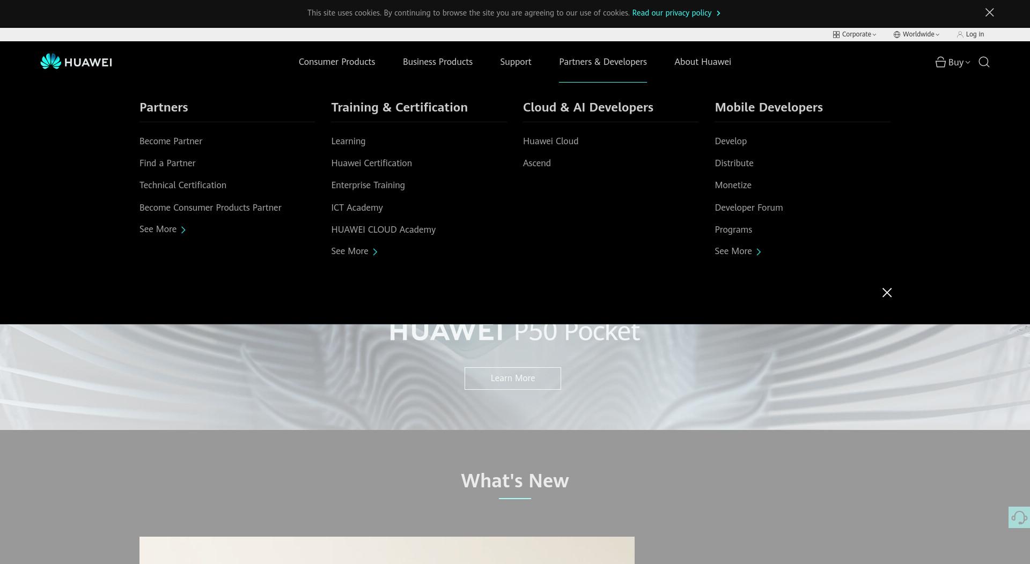Open the Support menu
The height and width of the screenshot is (564, 1030).
pyautogui.click(x=516, y=62)
